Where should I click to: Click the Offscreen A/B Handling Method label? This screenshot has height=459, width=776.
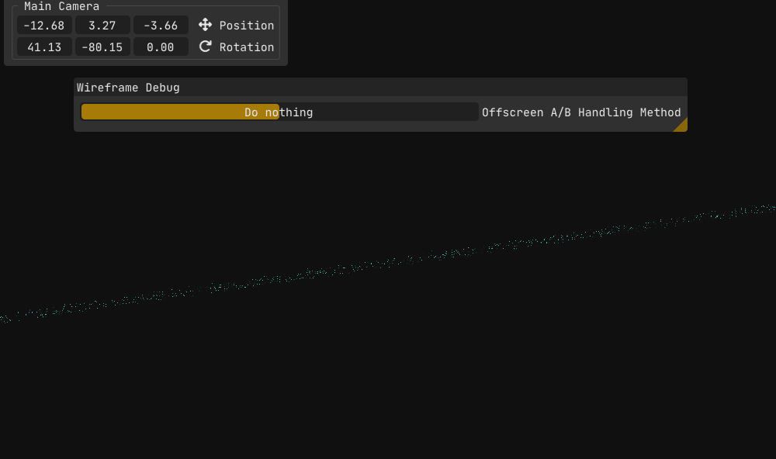(x=581, y=112)
